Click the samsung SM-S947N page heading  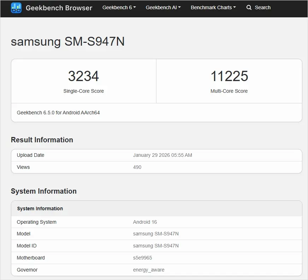(x=68, y=42)
